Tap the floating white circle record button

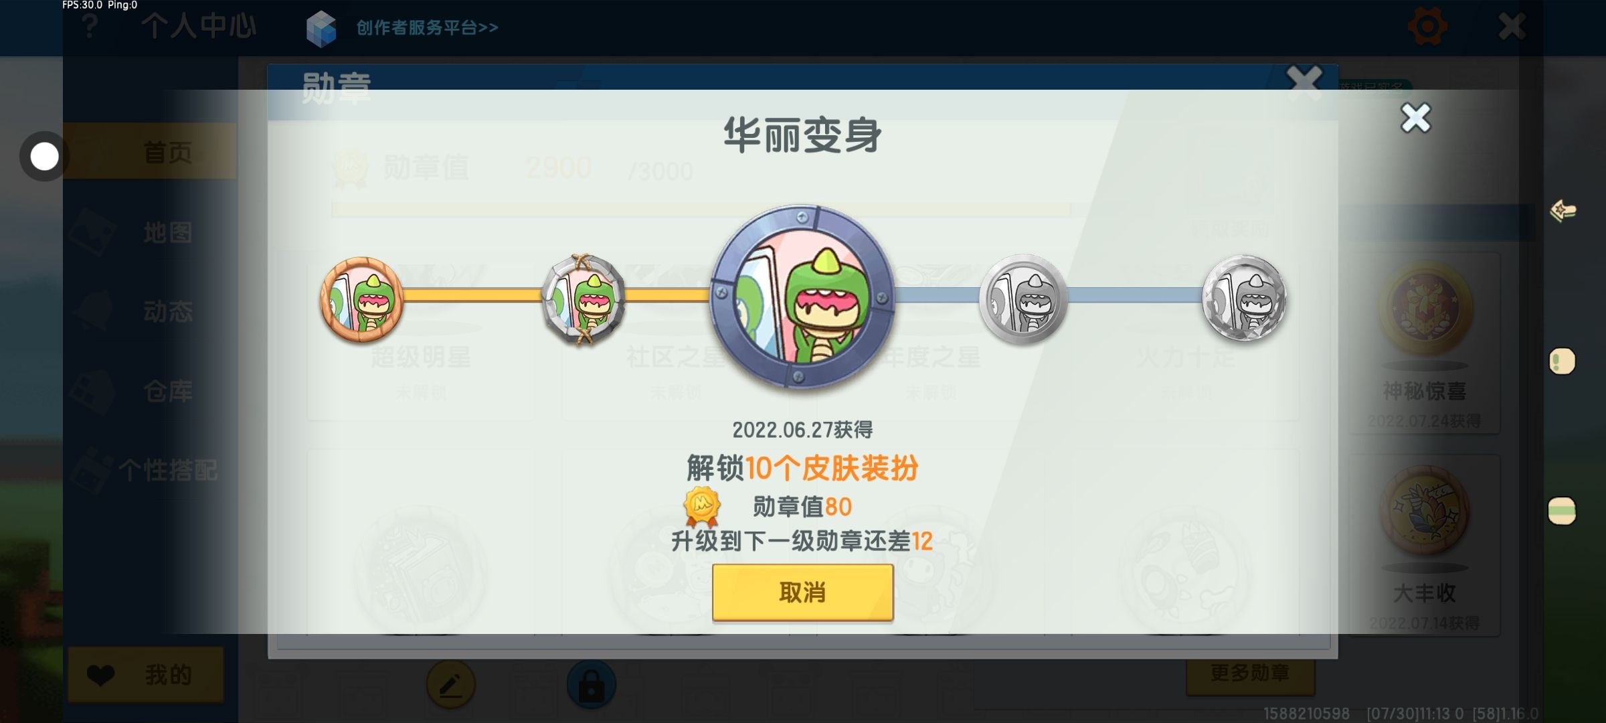pos(45,157)
